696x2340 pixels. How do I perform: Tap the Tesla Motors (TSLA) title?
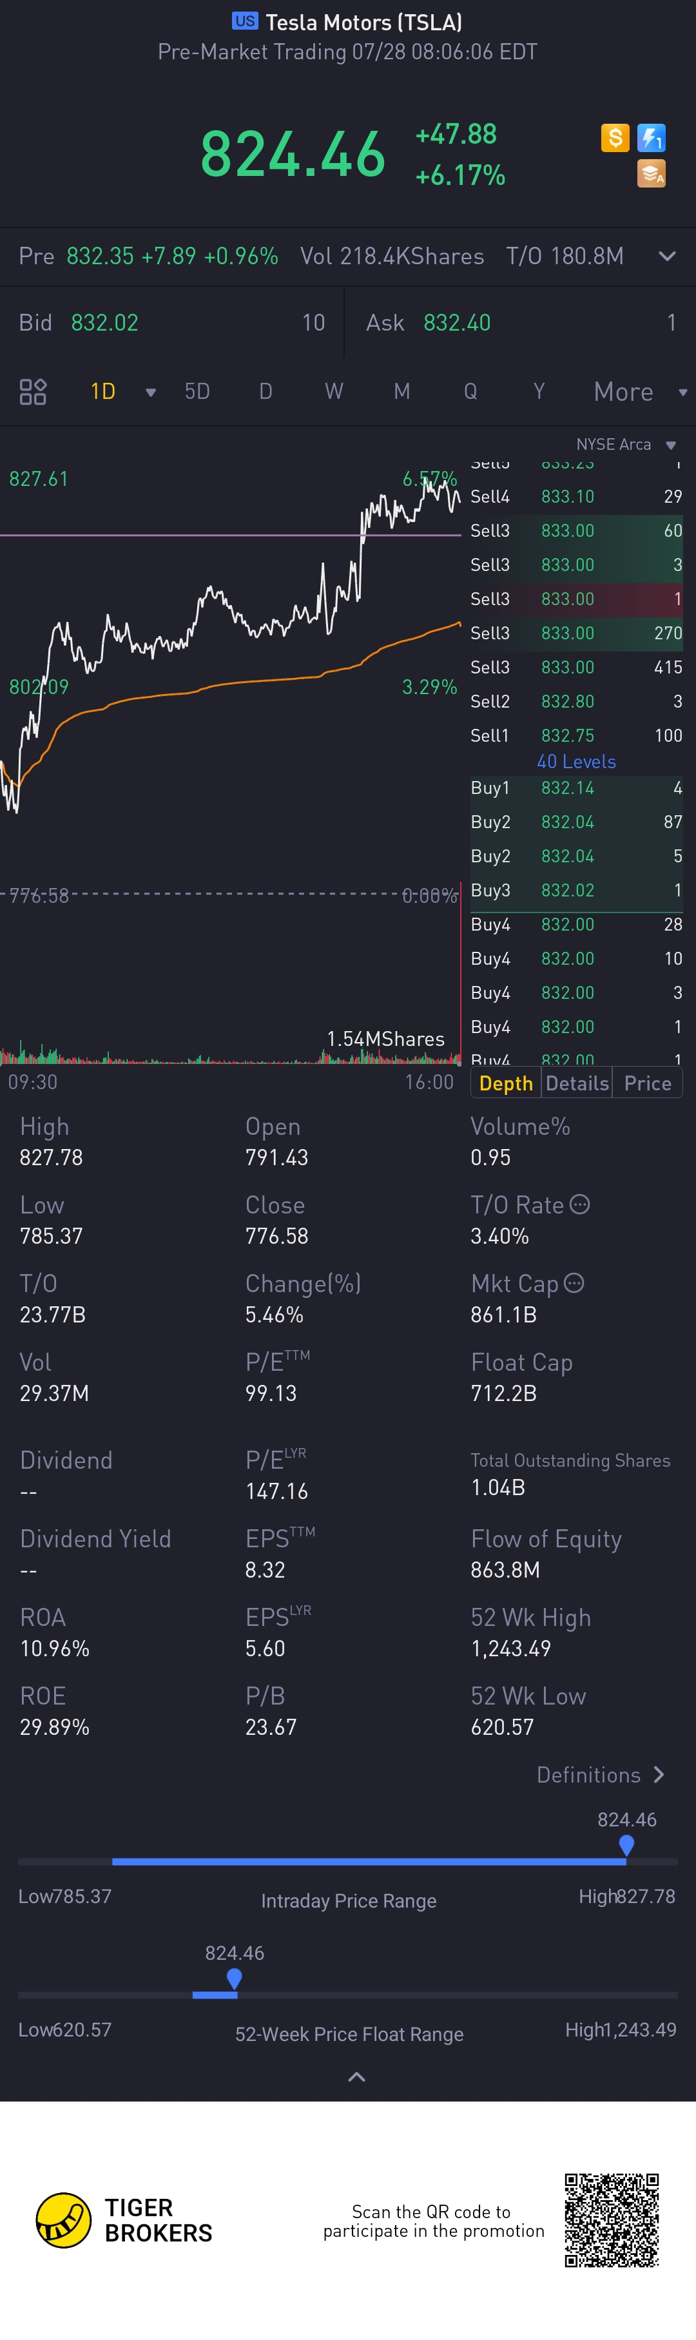tap(363, 22)
